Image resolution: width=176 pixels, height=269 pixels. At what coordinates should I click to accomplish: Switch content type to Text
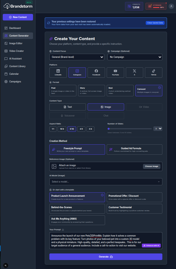coord(68,107)
